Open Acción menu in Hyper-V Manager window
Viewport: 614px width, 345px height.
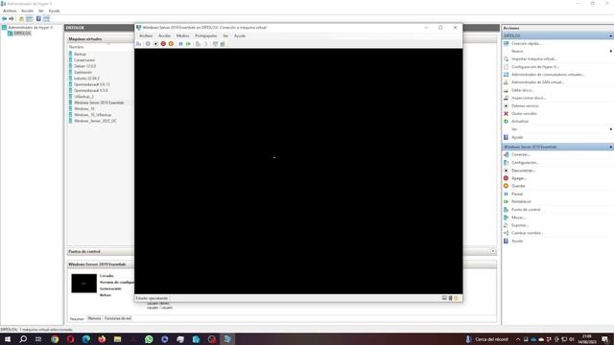(x=27, y=11)
